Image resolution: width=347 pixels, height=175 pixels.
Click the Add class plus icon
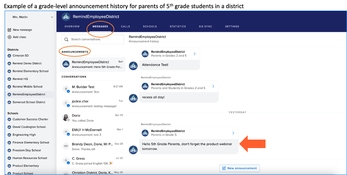click(10, 37)
